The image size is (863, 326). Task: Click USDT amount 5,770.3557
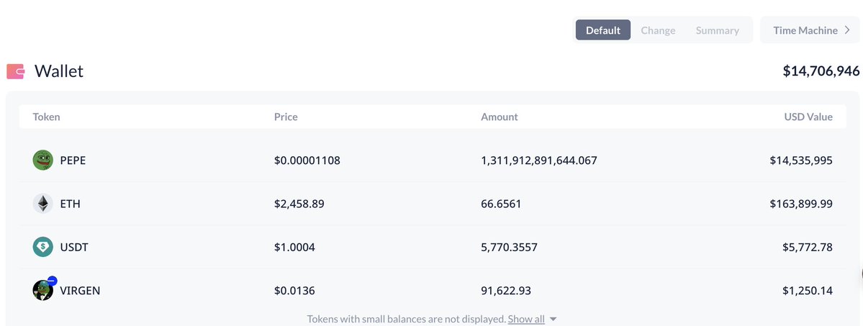point(509,248)
